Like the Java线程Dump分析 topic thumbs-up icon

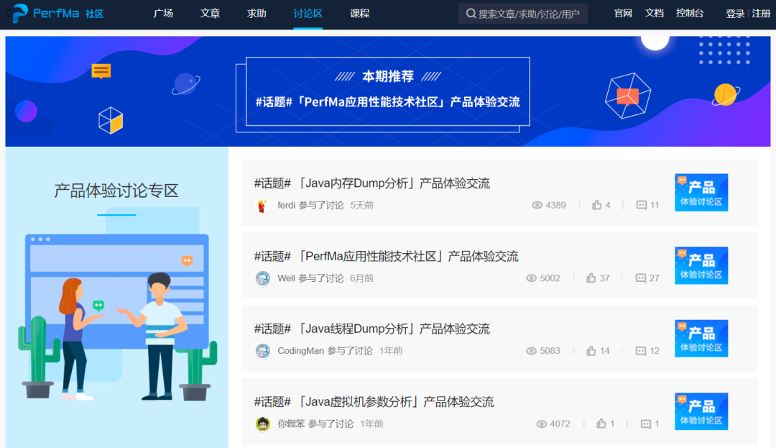click(x=591, y=350)
